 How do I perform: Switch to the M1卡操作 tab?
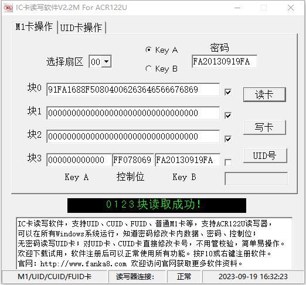[34, 27]
